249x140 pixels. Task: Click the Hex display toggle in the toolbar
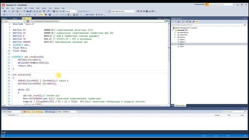(x=42, y=15)
